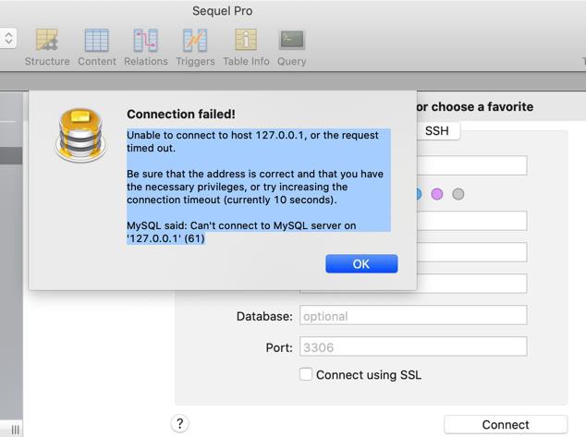Click the highlighted connection failed error message

258,186
